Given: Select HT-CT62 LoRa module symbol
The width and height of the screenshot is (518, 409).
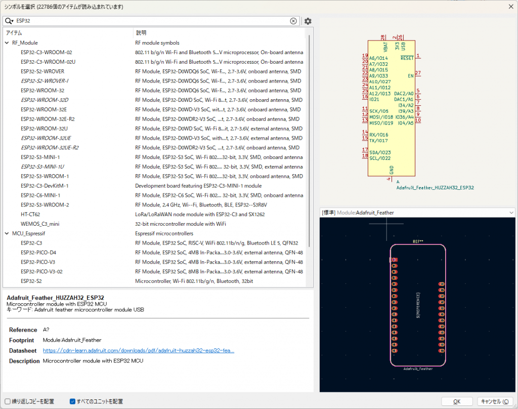Looking at the screenshot, I should 30,215.
